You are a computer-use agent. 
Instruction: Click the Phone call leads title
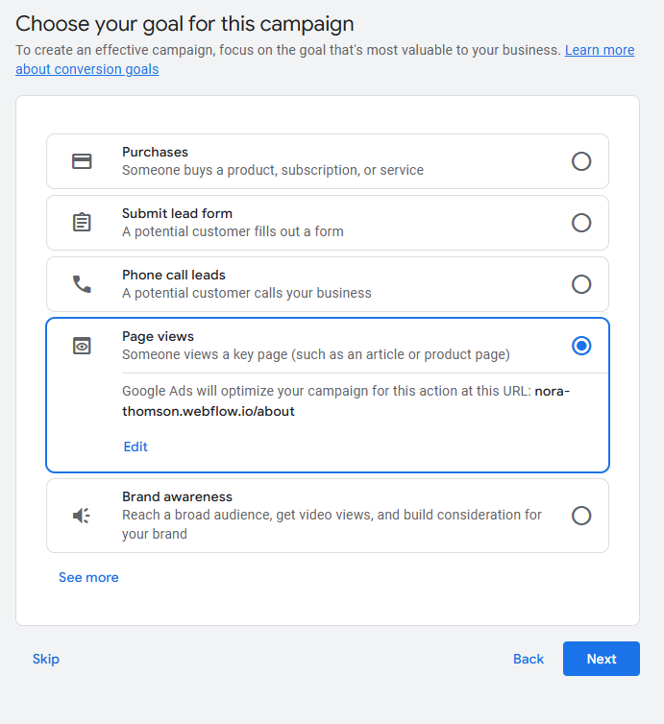coord(174,275)
